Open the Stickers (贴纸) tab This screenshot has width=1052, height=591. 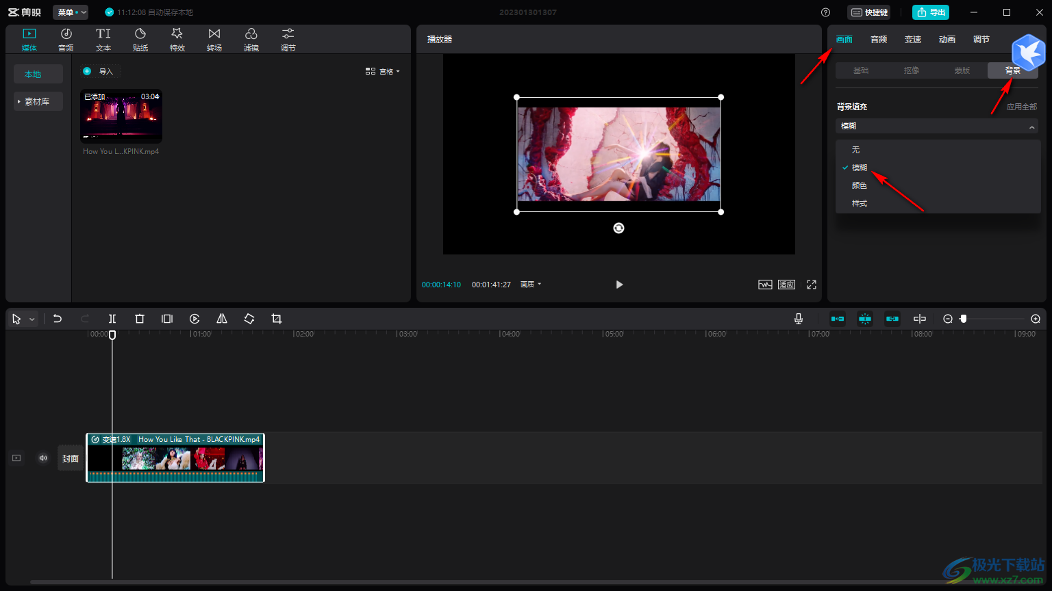coord(140,40)
